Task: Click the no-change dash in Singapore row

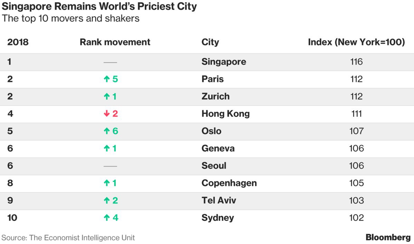Action: pos(110,62)
